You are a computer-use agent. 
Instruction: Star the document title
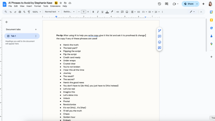(x=61, y=3)
